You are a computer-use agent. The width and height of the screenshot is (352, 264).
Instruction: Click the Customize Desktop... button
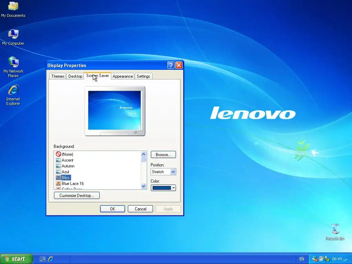point(77,195)
